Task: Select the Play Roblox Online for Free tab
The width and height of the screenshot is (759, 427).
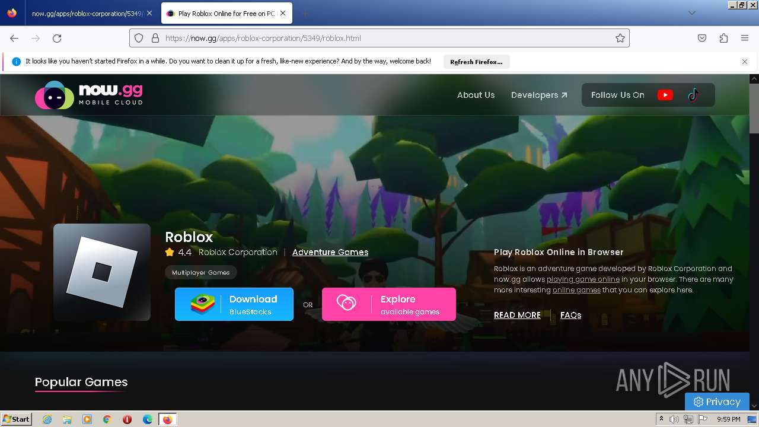Action: (x=227, y=13)
